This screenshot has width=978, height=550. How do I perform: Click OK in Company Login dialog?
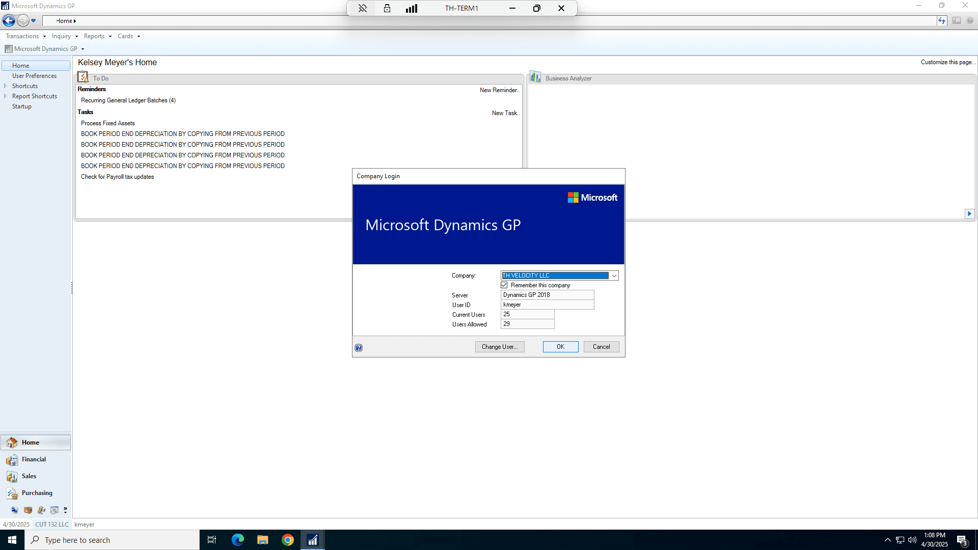pos(560,347)
